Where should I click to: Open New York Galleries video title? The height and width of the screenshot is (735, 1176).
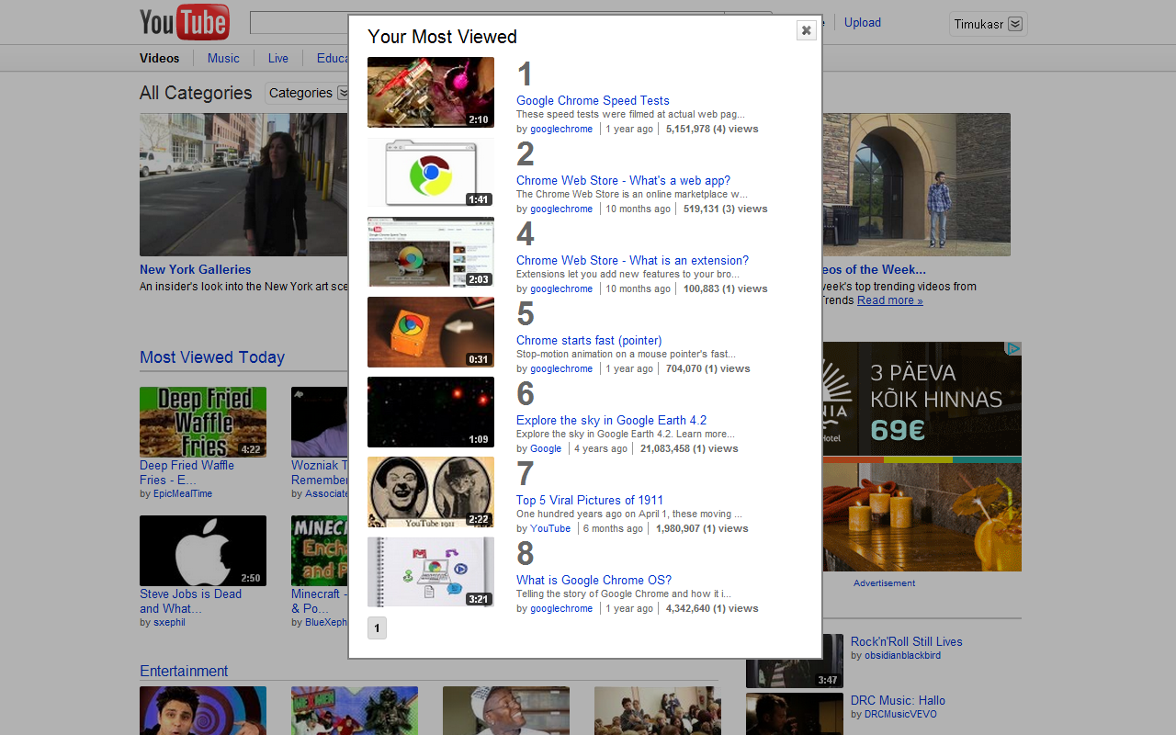click(x=196, y=270)
